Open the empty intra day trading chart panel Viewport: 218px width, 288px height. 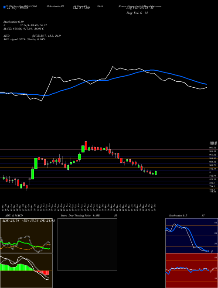pyautogui.click(x=87, y=244)
